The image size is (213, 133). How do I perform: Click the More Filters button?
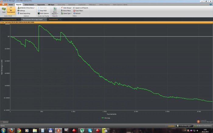click(x=67, y=11)
